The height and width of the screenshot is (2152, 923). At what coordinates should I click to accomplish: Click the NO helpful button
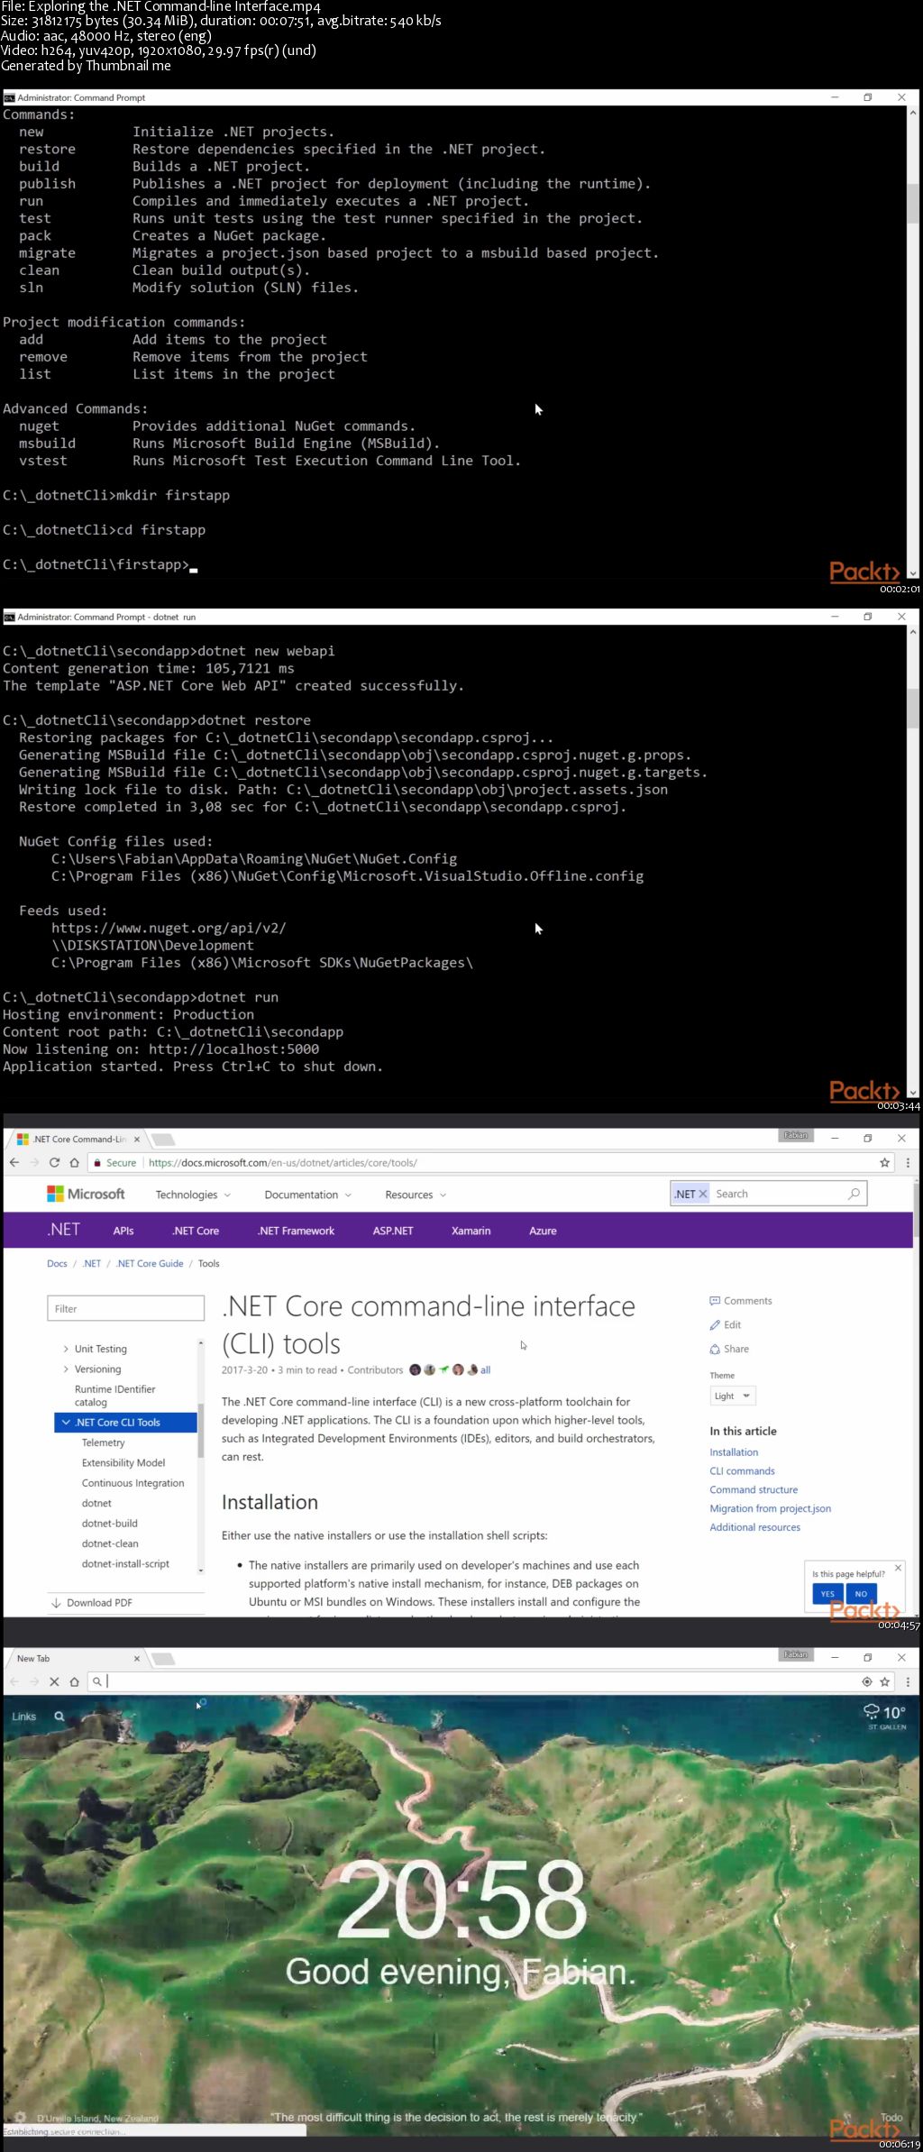(861, 1594)
